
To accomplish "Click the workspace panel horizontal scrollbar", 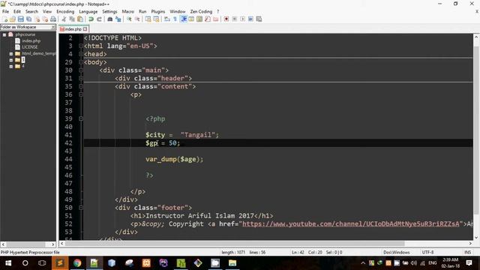I will pos(28,244).
